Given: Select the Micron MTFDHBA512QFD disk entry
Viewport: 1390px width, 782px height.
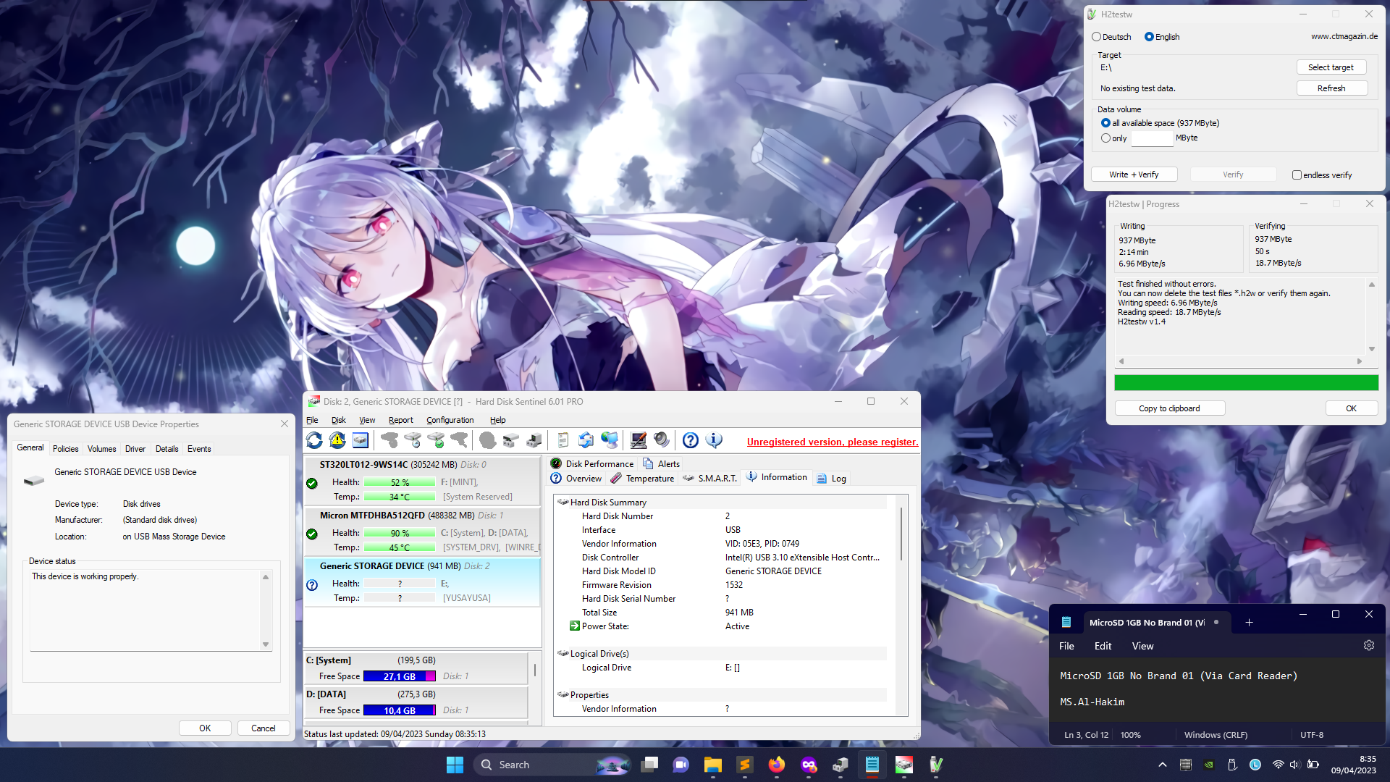Looking at the screenshot, I should pos(422,531).
